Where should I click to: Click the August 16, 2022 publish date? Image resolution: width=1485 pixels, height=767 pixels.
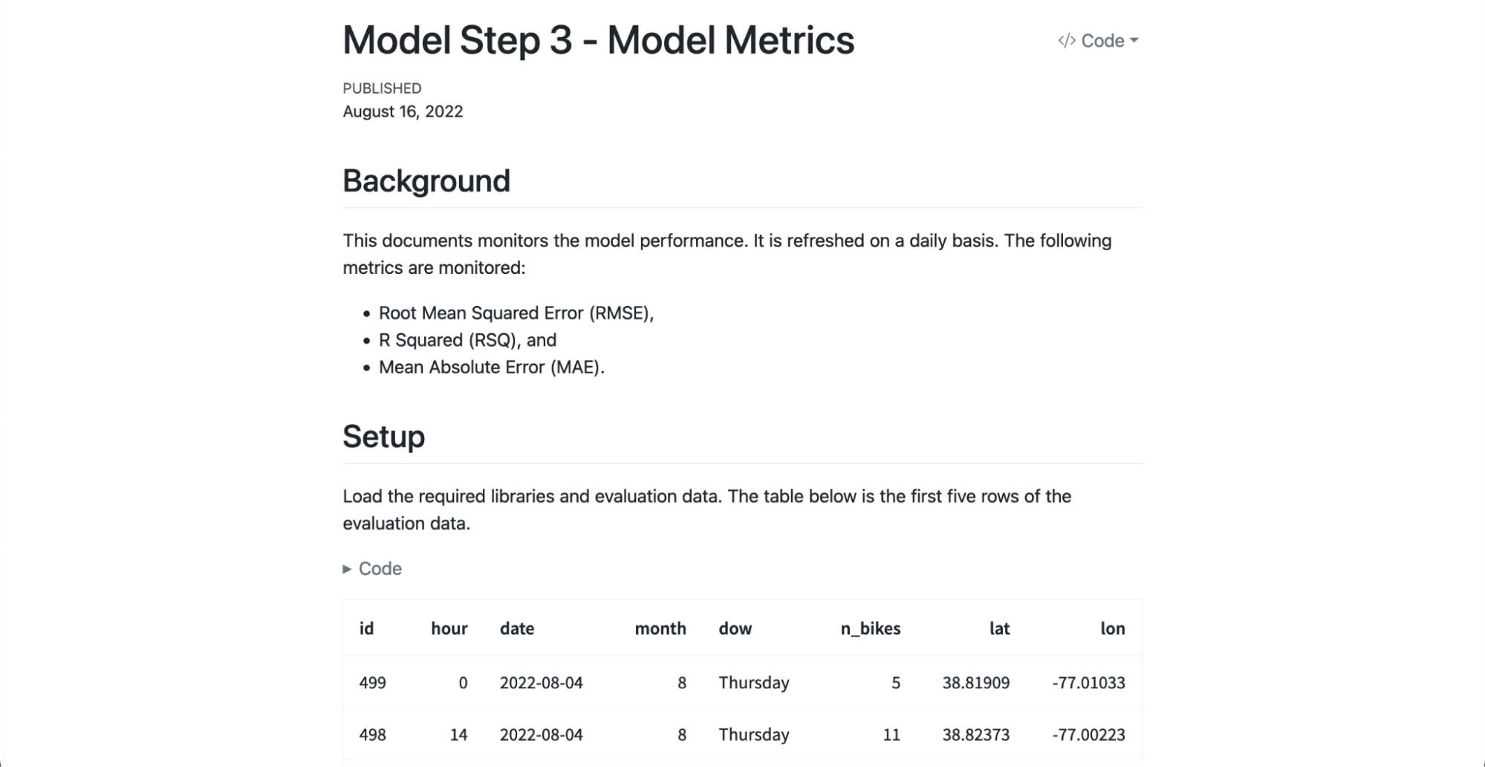point(403,111)
